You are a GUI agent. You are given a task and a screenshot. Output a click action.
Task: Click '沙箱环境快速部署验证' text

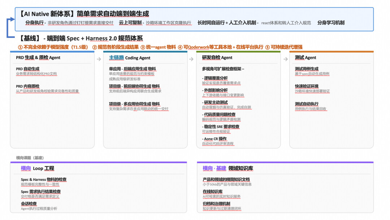point(312,91)
